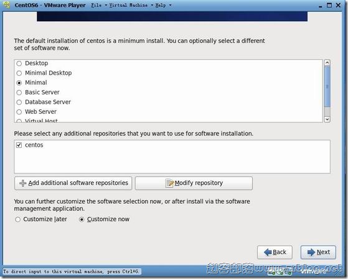Click the Virtual Host option text

click(41, 121)
